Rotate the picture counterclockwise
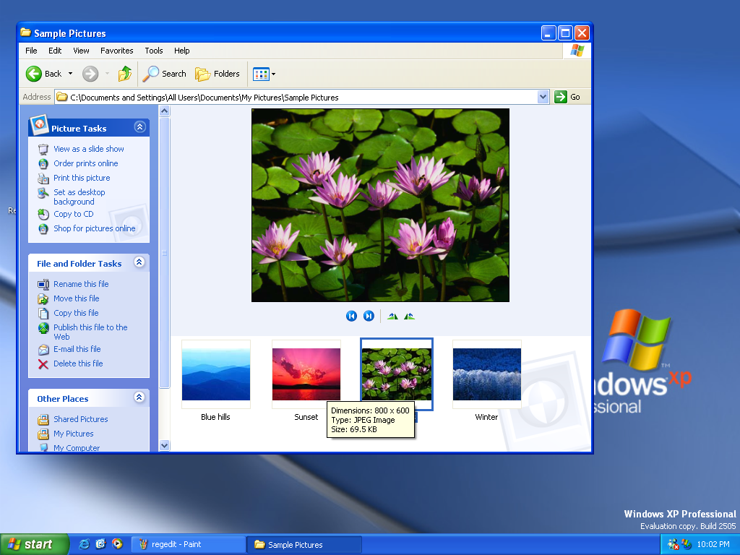Viewport: 740px width, 555px height. pos(409,317)
